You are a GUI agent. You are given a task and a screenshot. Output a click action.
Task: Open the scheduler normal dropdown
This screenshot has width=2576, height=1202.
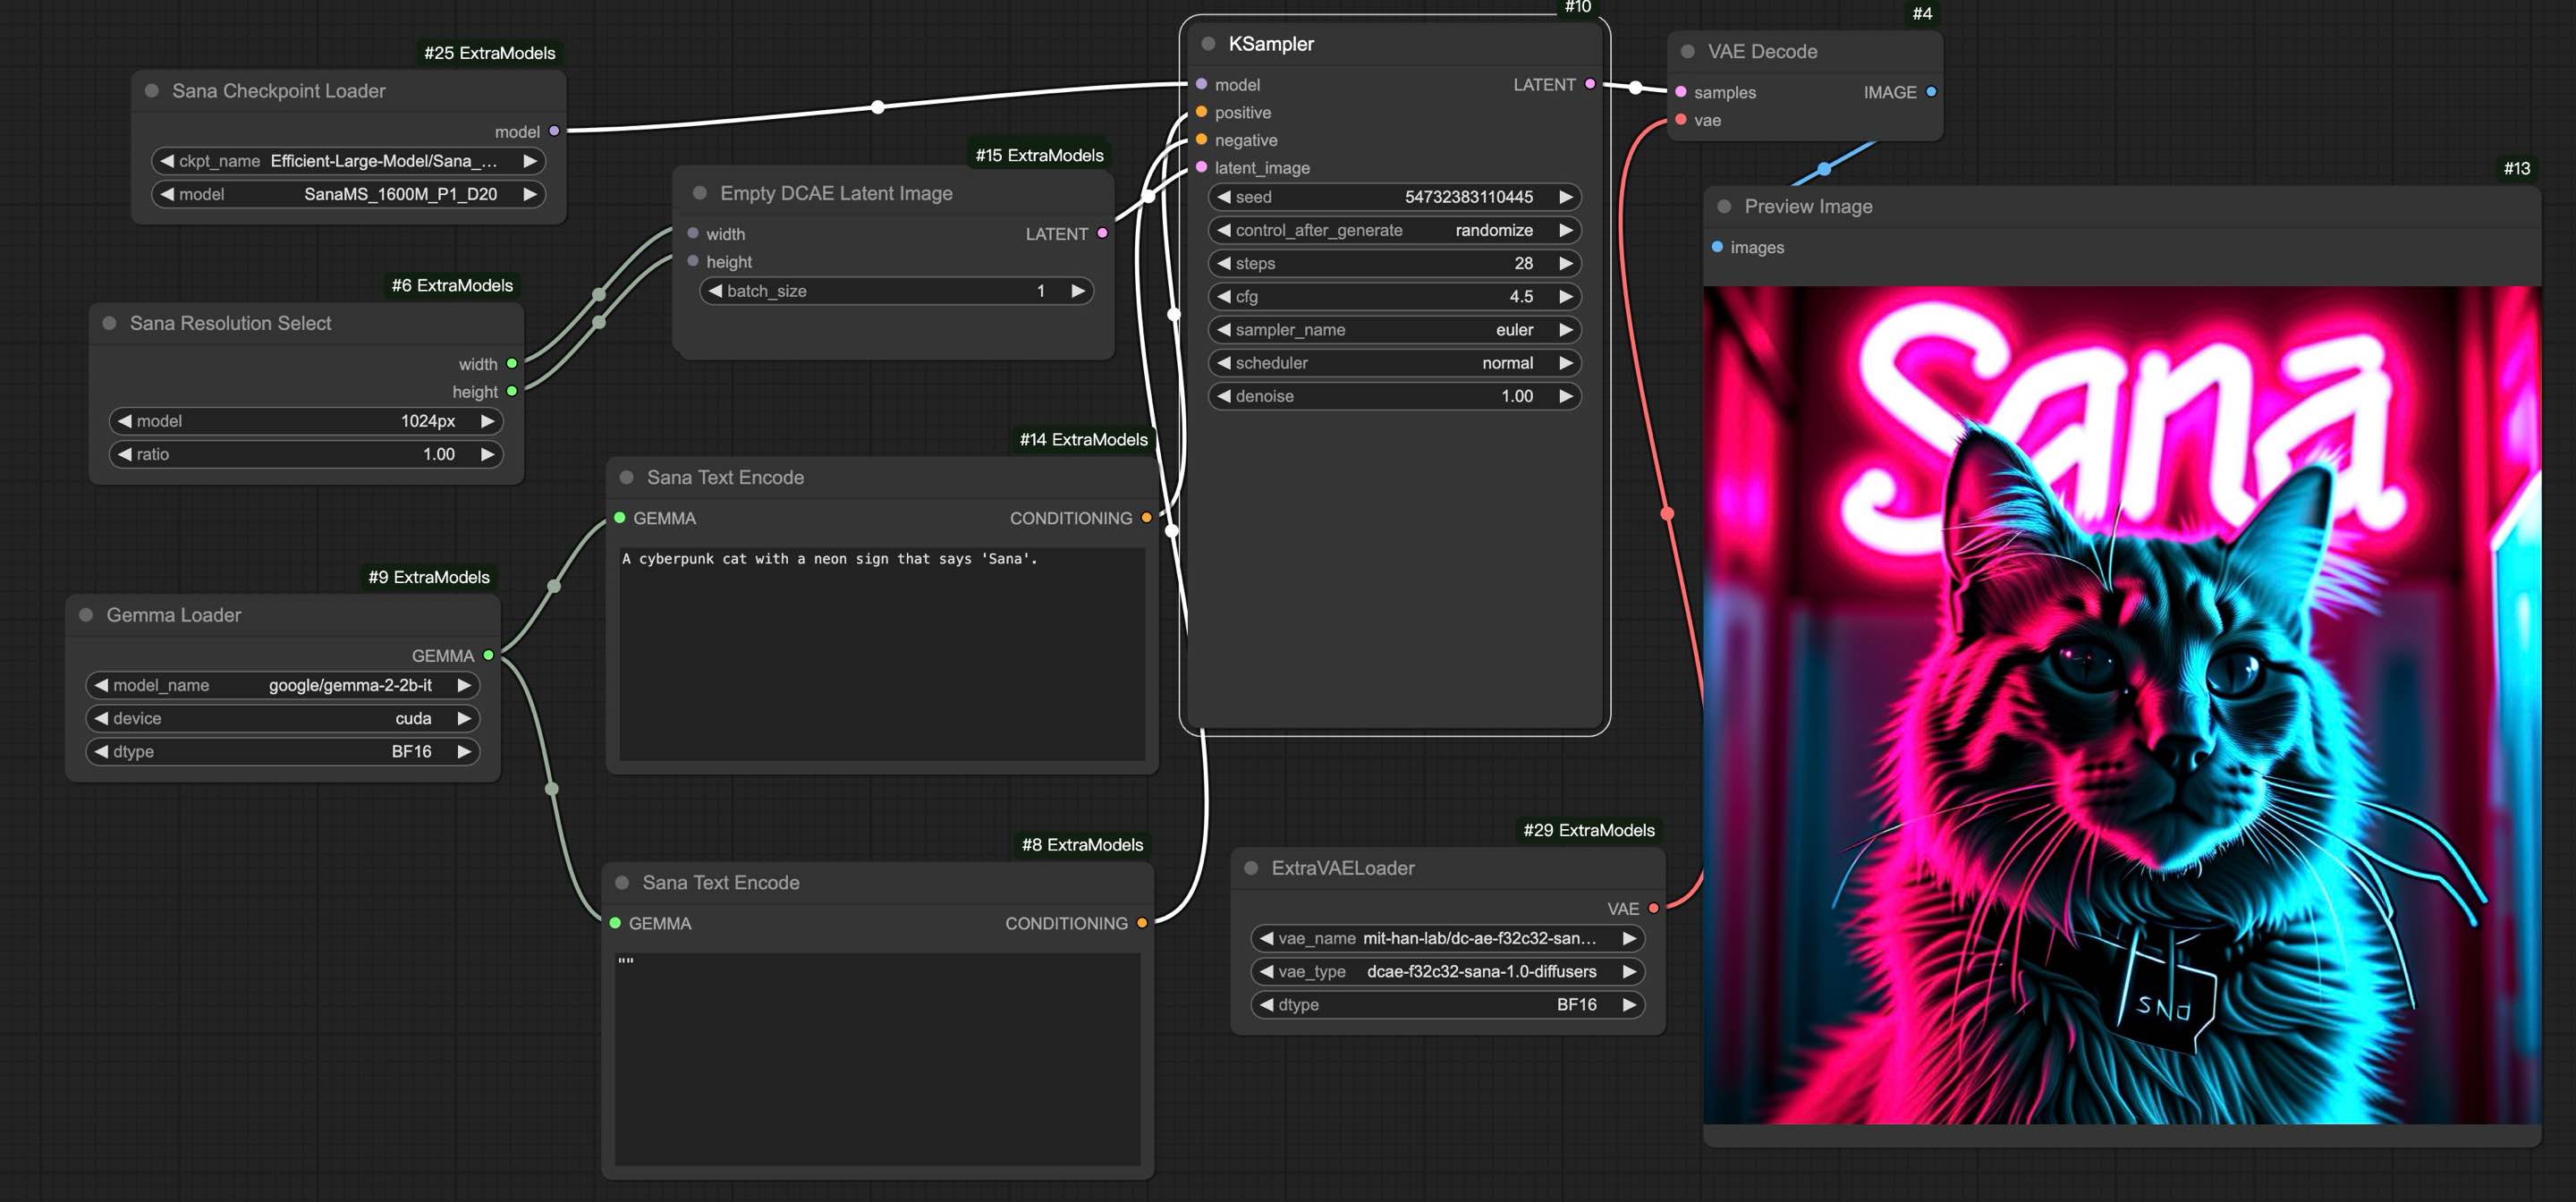pos(1394,363)
